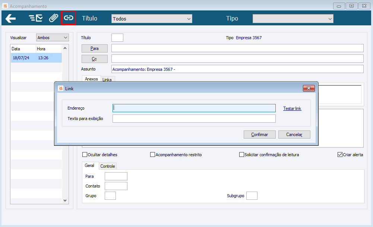The image size is (373, 227).
Task: Click the Cc recipients text field
Action: [237, 59]
